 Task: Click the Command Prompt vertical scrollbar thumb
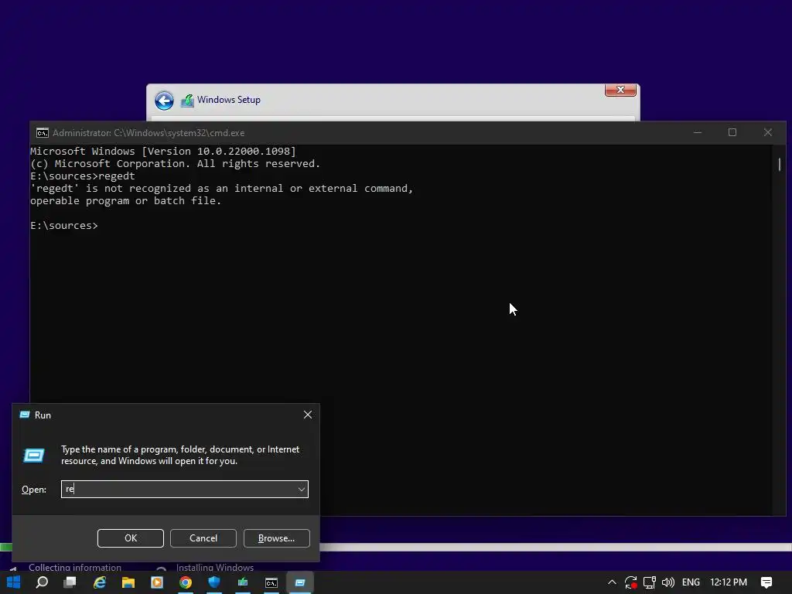(x=780, y=164)
